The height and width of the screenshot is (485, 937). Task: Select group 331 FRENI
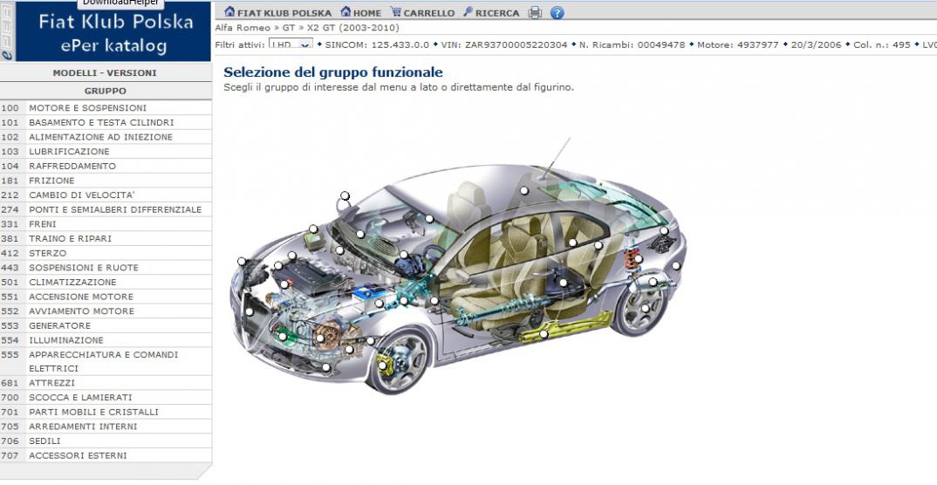click(106, 224)
